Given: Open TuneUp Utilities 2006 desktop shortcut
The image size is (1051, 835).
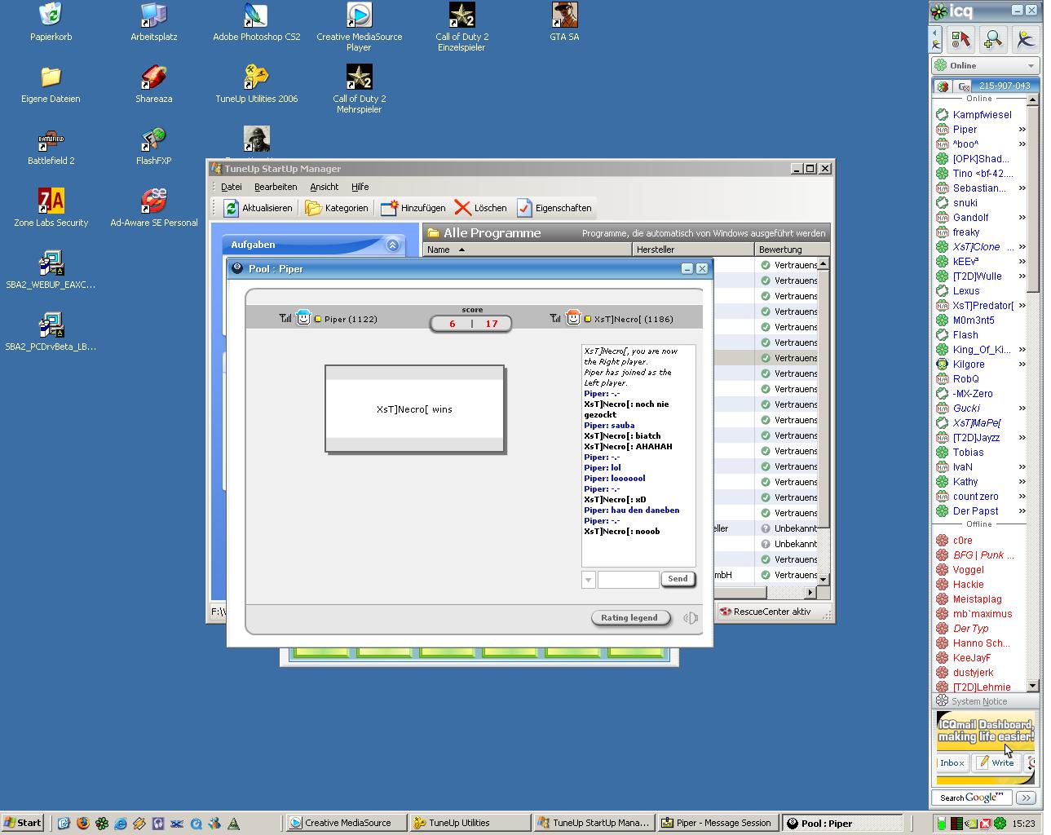Looking at the screenshot, I should tap(256, 84).
